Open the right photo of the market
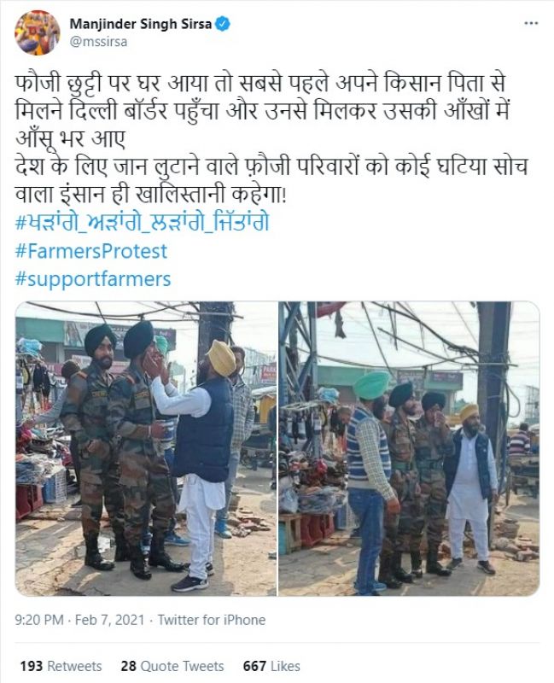The image size is (554, 683). pyautogui.click(x=409, y=449)
